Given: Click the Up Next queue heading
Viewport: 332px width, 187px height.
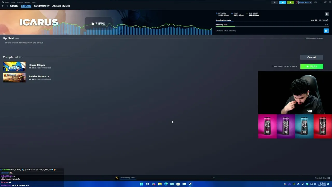Looking at the screenshot, I should pos(11,38).
